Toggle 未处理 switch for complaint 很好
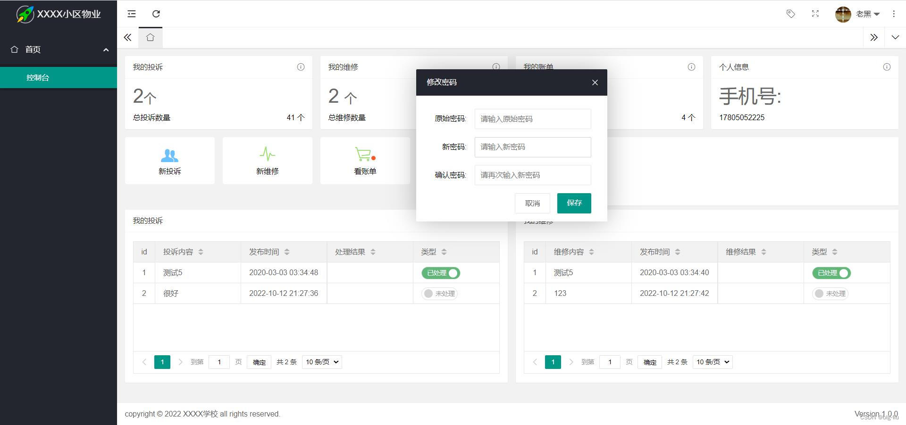906x425 pixels. [x=440, y=294]
